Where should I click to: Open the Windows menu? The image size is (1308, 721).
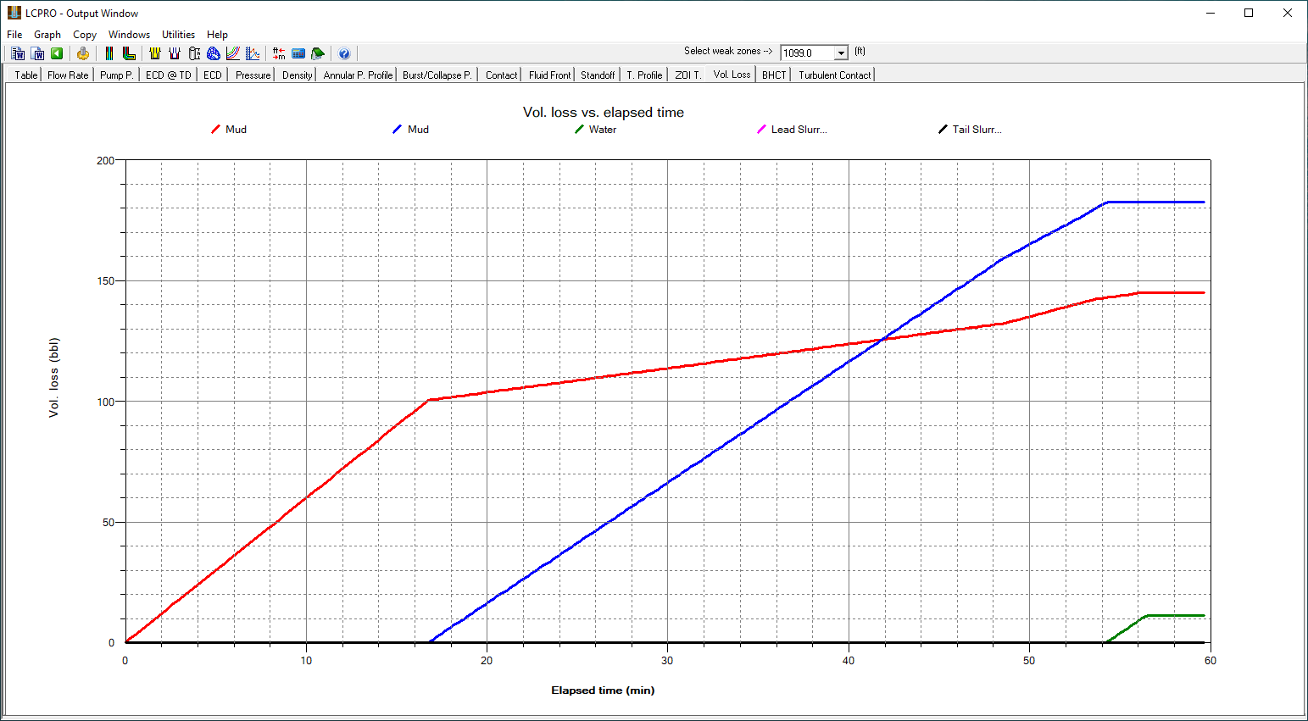pos(129,35)
